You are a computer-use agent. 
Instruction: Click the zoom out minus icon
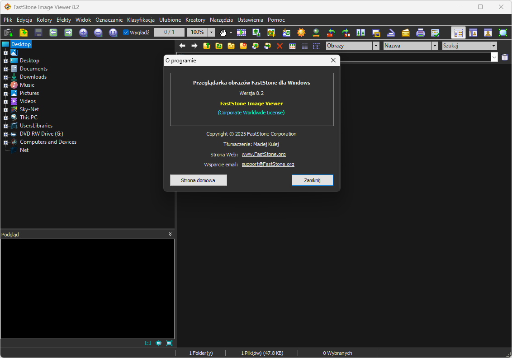(x=98, y=32)
